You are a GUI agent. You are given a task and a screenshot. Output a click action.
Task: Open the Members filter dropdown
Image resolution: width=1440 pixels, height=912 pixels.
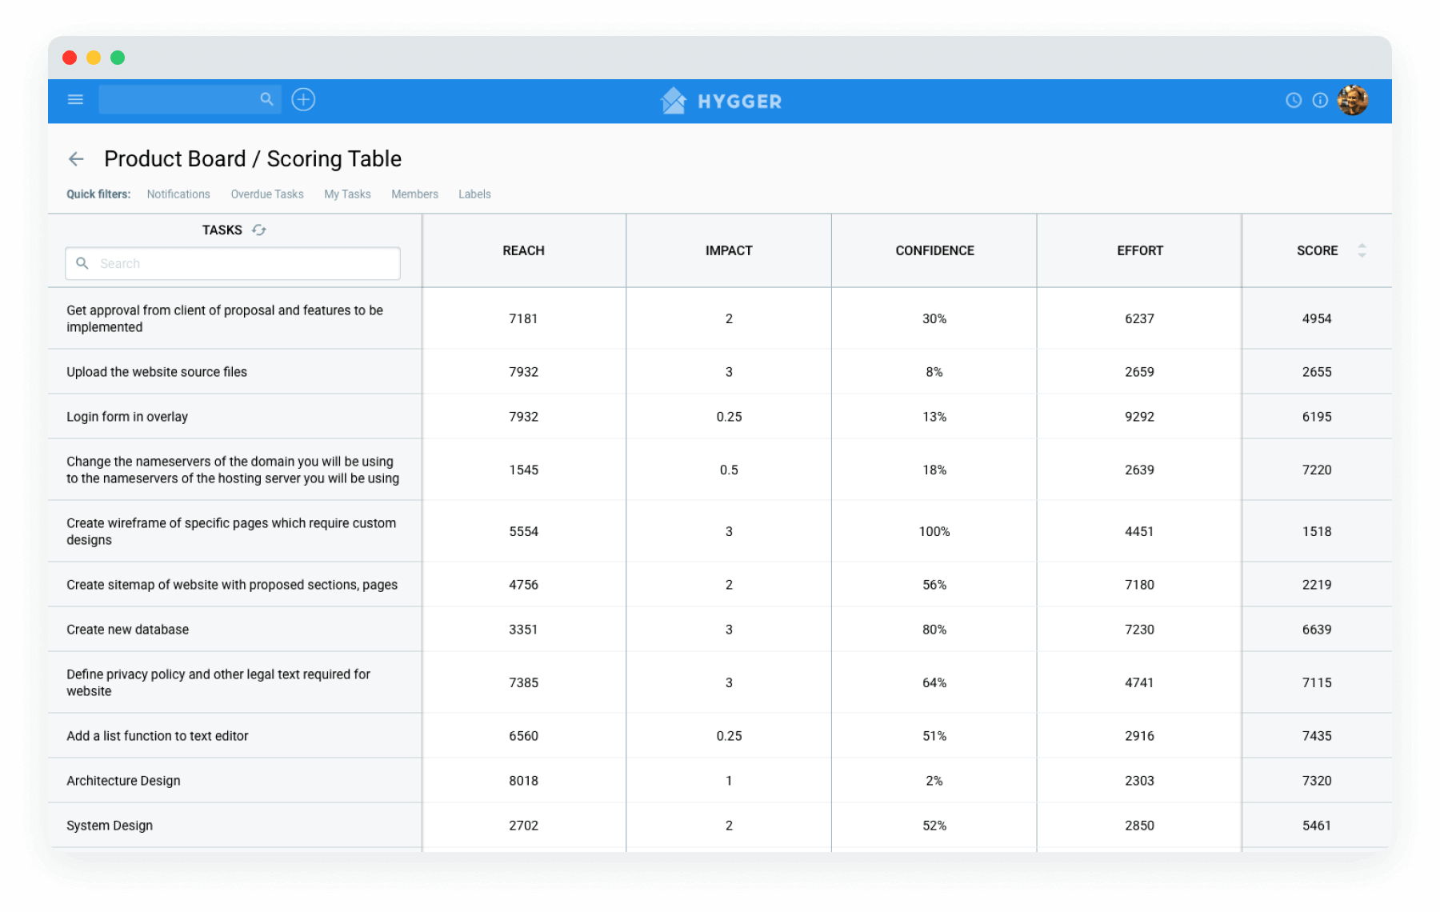click(414, 194)
